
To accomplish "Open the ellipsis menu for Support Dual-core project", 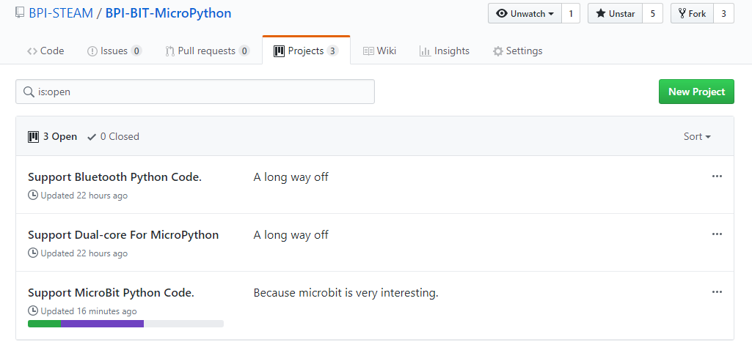I will click(717, 234).
